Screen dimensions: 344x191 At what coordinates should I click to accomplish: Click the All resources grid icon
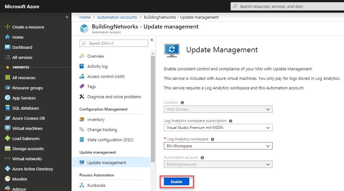pyautogui.click(x=7, y=78)
